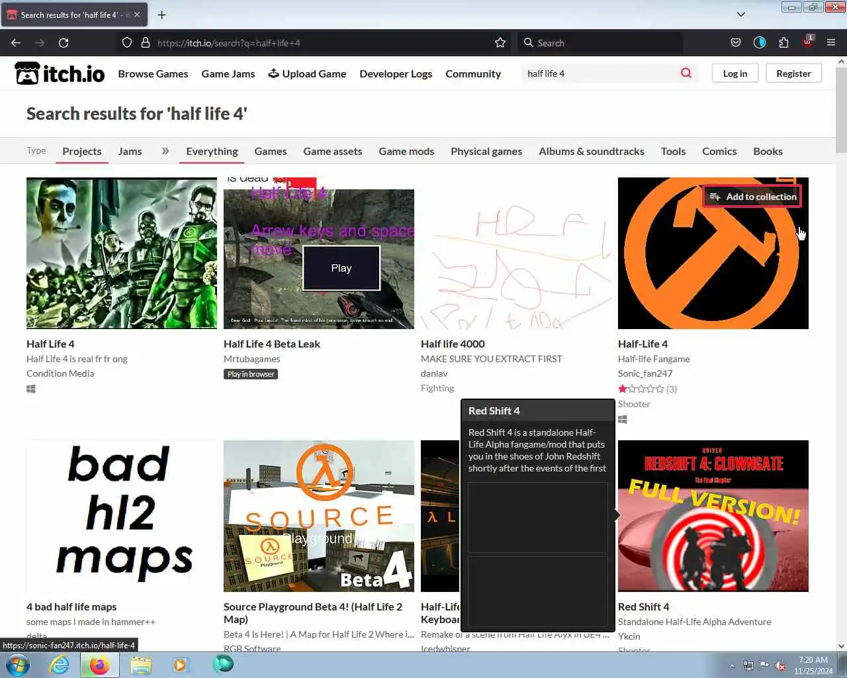Image resolution: width=847 pixels, height=678 pixels.
Task: Click Play on Half Life 4 Beta Leak
Action: (x=341, y=268)
